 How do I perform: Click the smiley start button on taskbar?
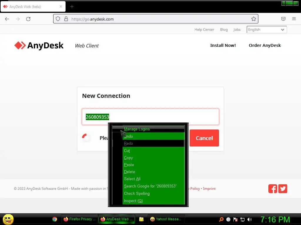click(x=8, y=219)
